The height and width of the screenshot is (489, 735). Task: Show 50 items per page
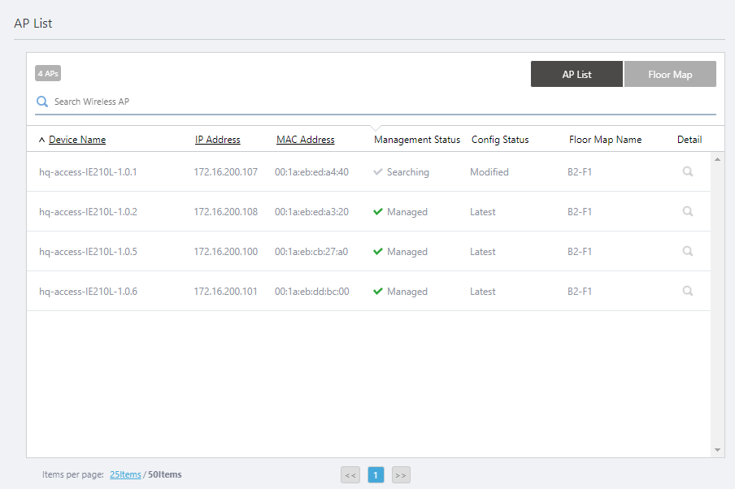pyautogui.click(x=165, y=474)
